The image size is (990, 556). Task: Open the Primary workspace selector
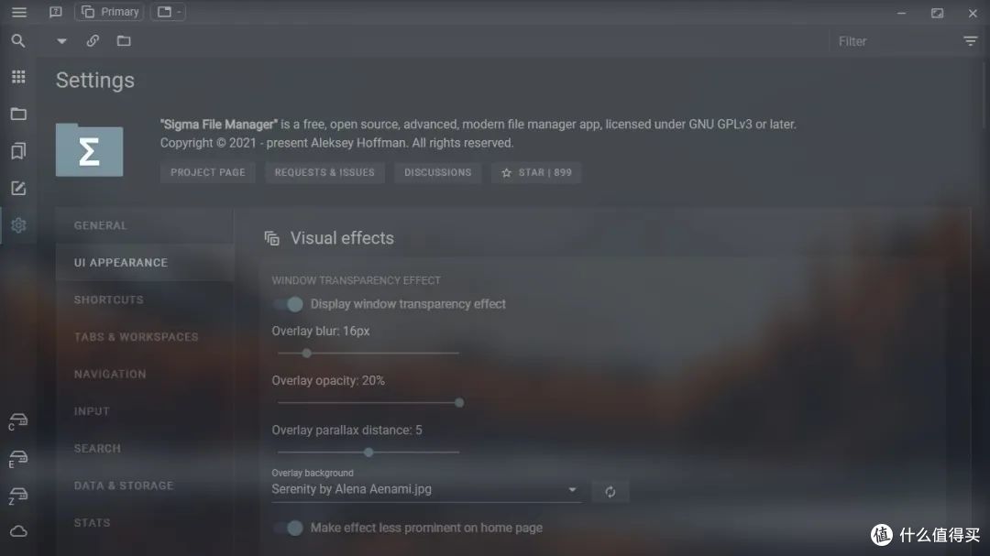(x=109, y=12)
